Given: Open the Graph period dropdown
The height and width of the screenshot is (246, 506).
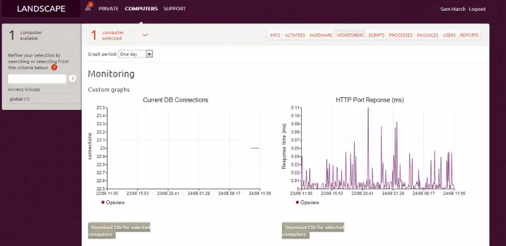Looking at the screenshot, I should 135,54.
